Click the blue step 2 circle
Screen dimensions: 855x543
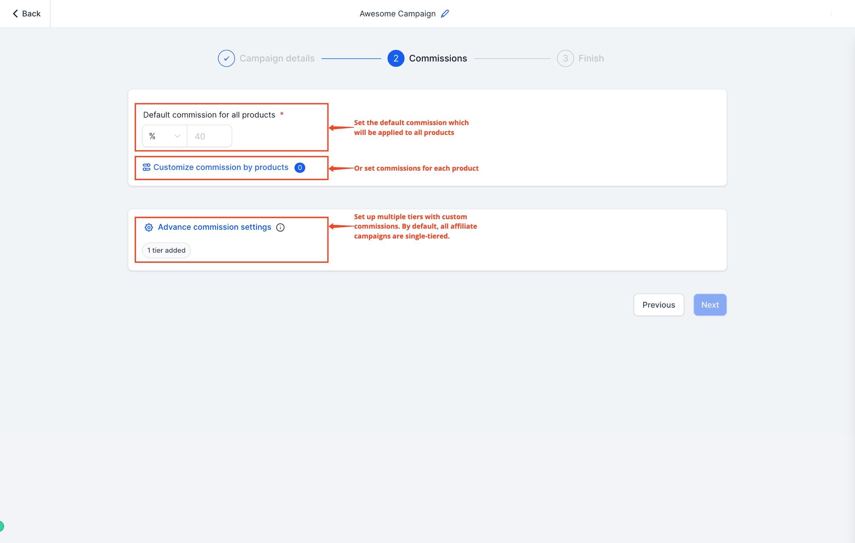click(x=396, y=58)
